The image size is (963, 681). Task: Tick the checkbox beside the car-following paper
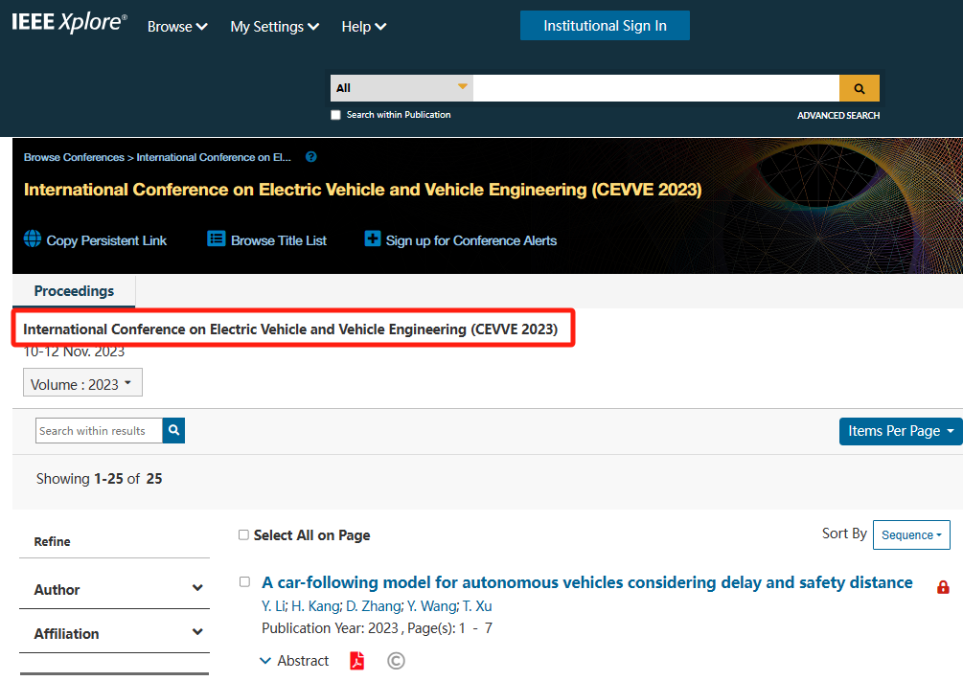click(x=244, y=582)
